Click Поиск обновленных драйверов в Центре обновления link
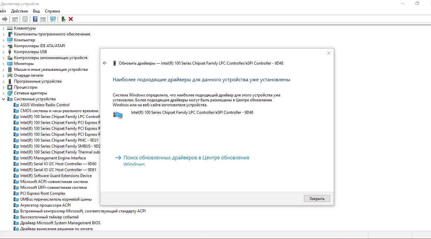431x239 pixels. [x=186, y=161]
